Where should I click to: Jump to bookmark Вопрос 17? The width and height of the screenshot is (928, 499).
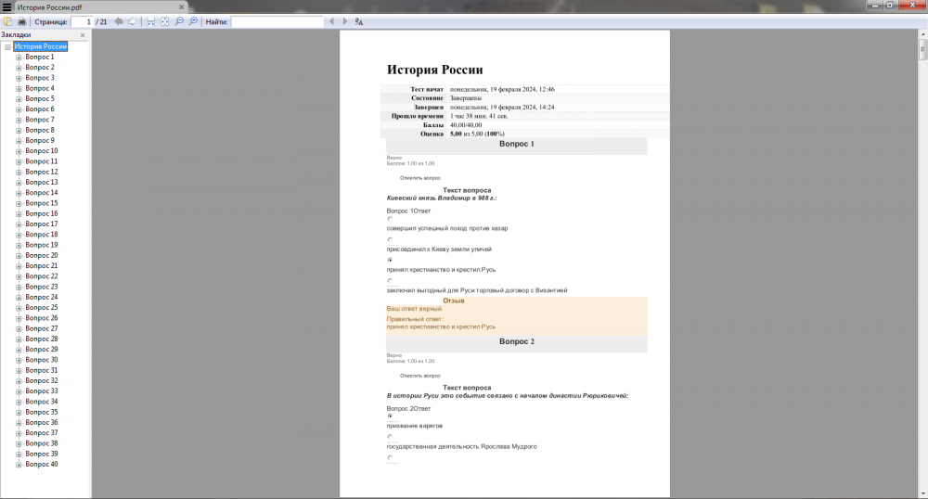42,224
